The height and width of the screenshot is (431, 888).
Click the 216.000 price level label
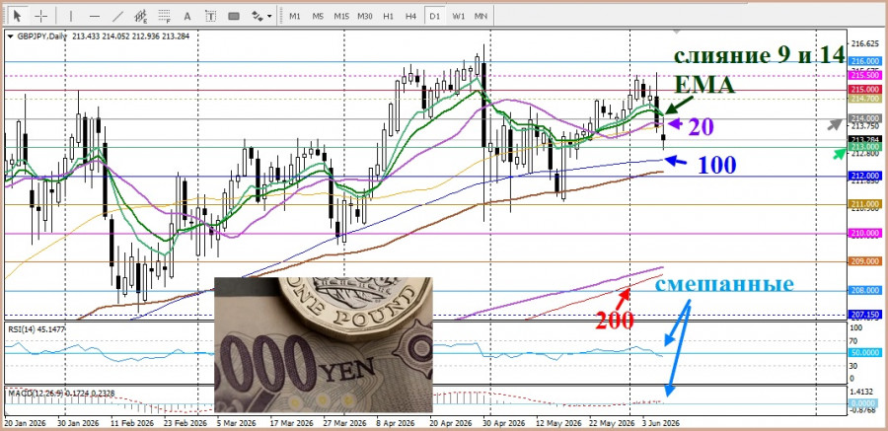click(864, 61)
